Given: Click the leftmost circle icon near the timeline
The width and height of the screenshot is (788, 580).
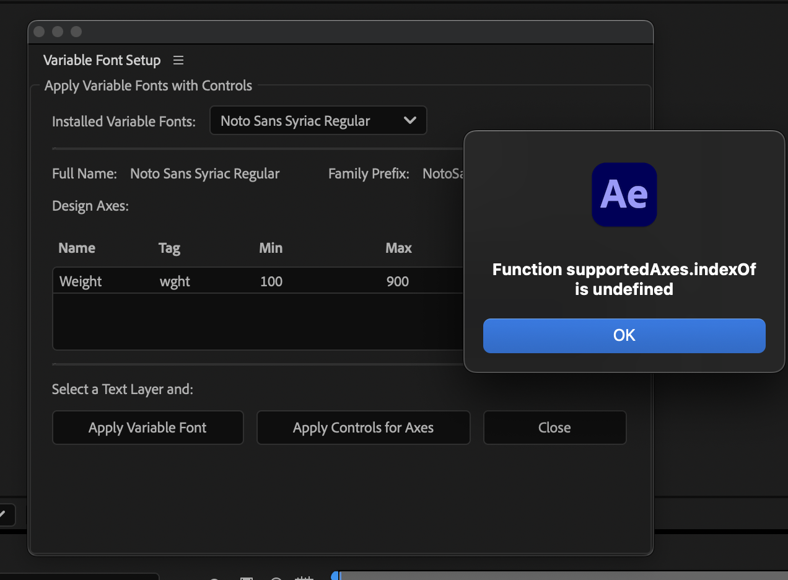Looking at the screenshot, I should 214,578.
